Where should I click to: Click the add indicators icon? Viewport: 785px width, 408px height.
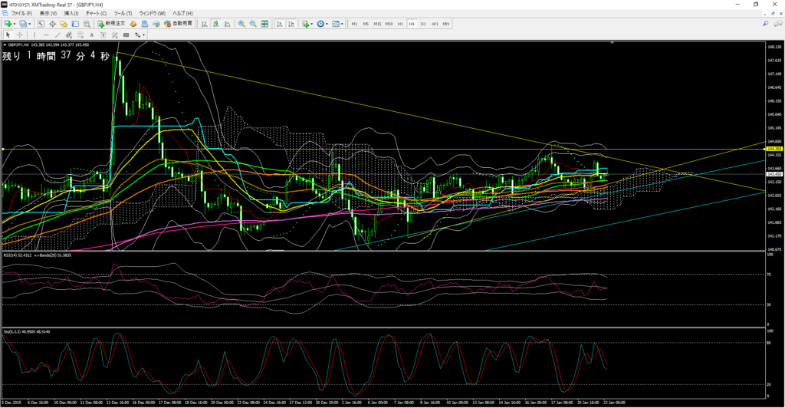coord(305,24)
